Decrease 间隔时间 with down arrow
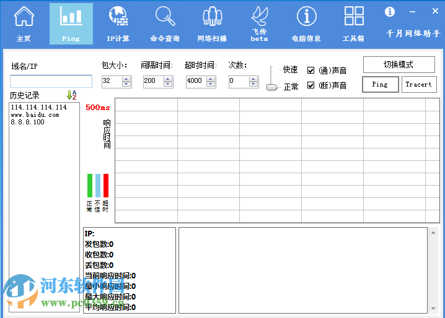The height and width of the screenshot is (318, 445). [x=168, y=84]
